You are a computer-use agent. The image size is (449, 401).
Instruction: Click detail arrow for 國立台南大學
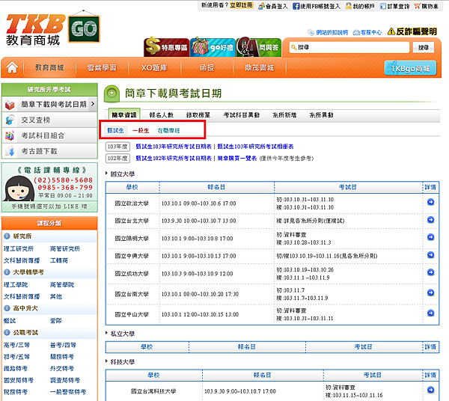430,293
